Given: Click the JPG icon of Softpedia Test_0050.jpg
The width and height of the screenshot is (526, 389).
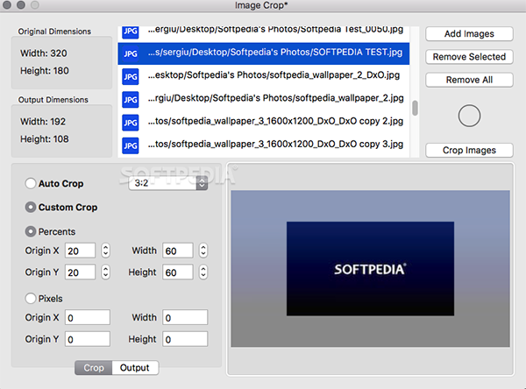Looking at the screenshot, I should [130, 32].
